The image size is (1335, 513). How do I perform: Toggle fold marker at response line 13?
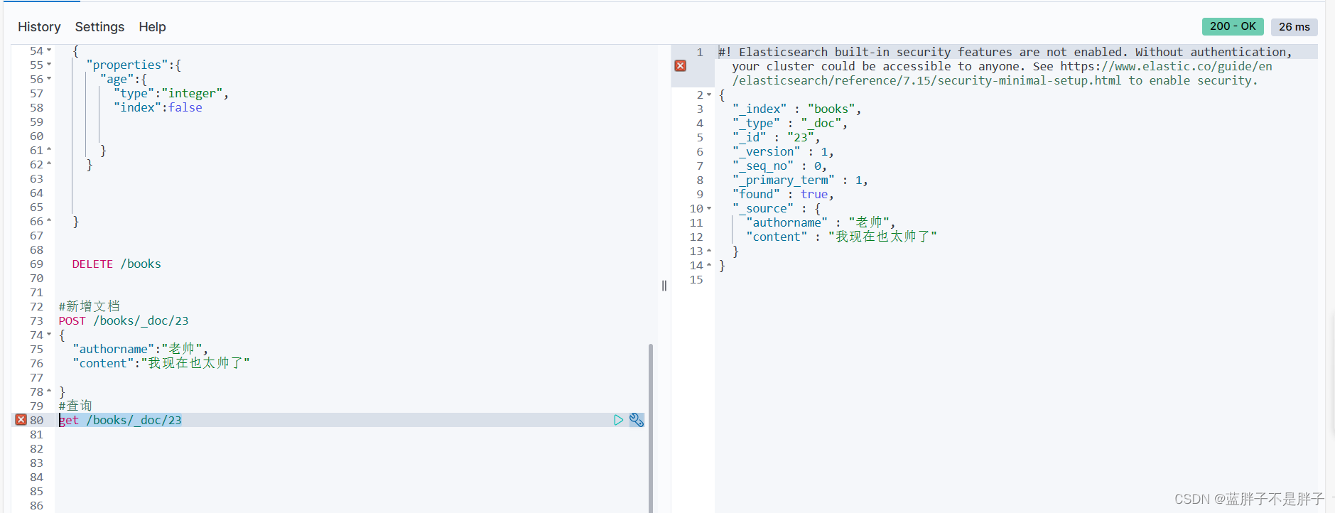point(709,251)
